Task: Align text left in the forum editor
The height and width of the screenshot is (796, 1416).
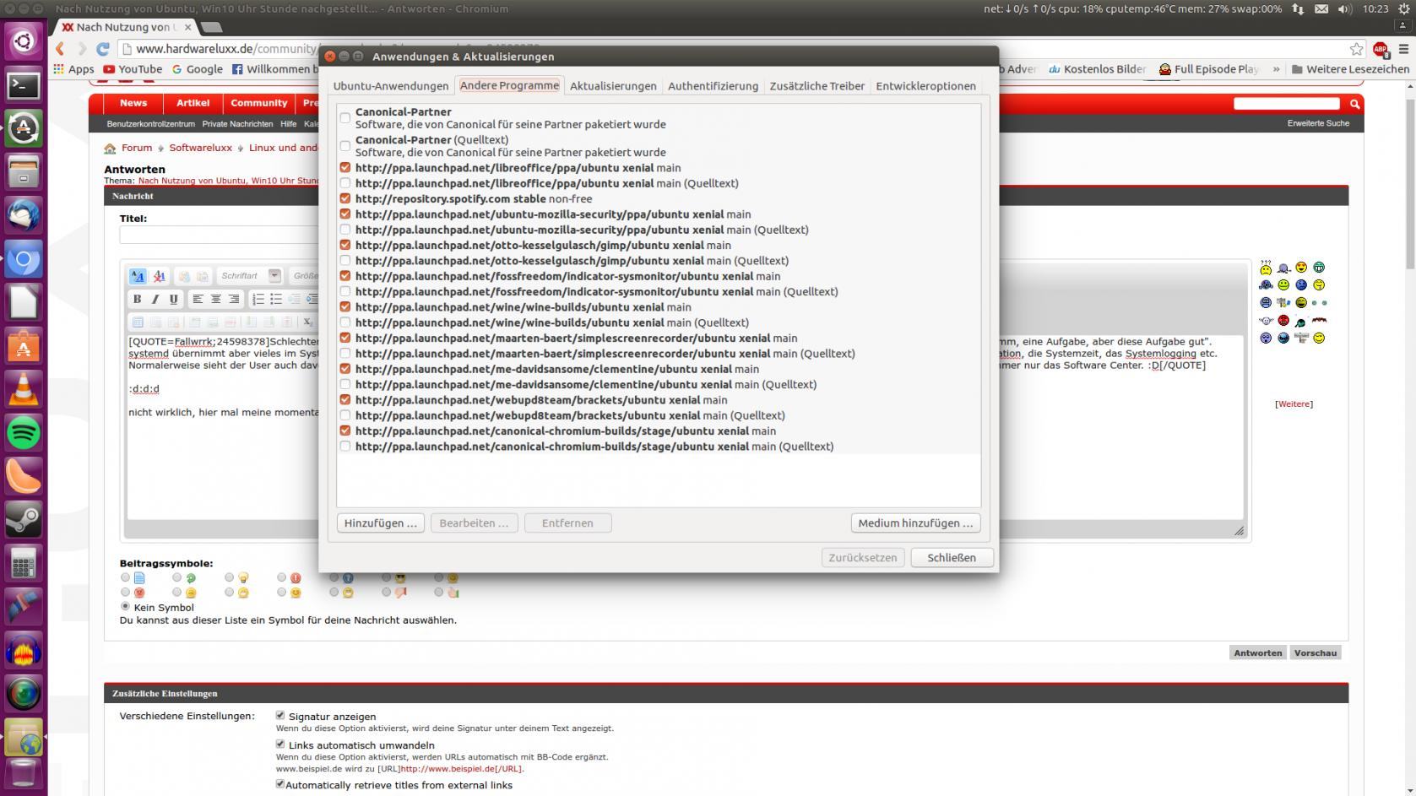Action: click(x=198, y=299)
